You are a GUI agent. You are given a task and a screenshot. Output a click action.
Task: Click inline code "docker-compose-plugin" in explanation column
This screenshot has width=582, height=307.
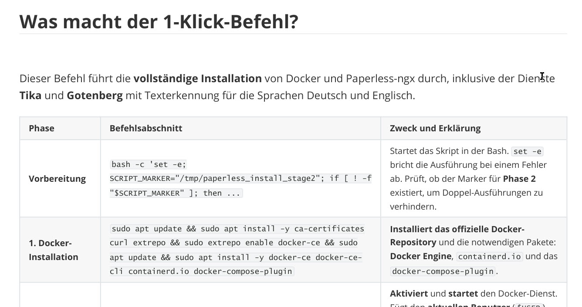point(443,271)
